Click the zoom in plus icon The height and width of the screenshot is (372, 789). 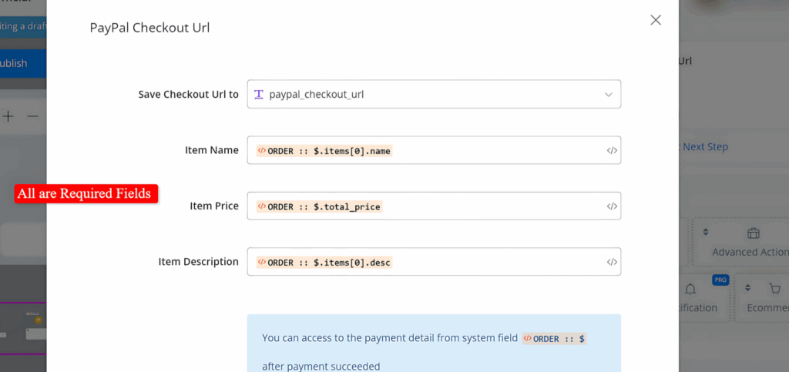tap(8, 116)
